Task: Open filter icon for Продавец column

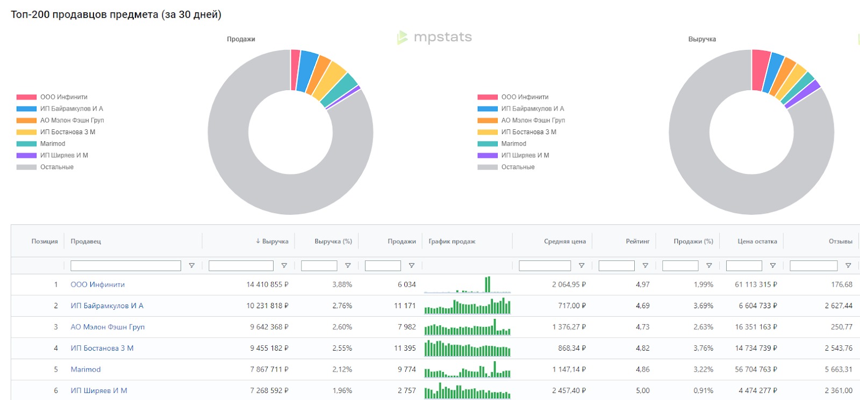Action: pyautogui.click(x=191, y=266)
